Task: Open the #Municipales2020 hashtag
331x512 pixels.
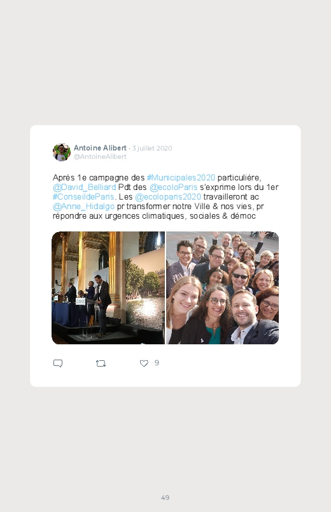Action: point(181,178)
